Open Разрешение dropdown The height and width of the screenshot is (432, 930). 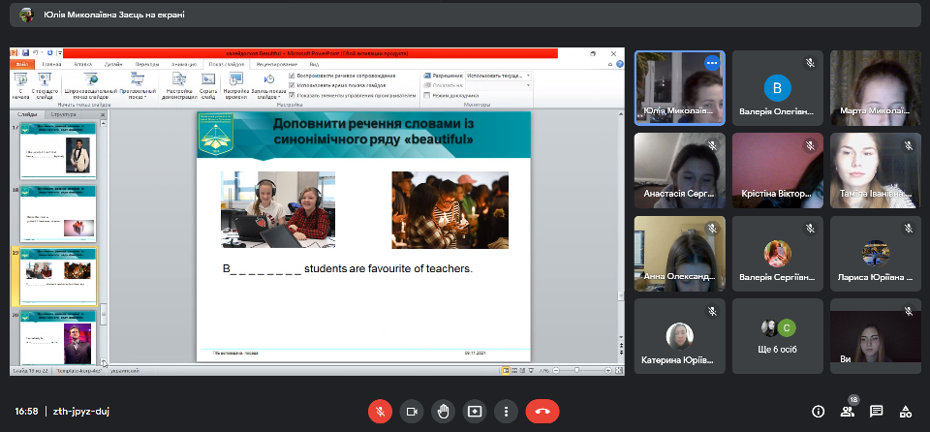click(x=498, y=76)
